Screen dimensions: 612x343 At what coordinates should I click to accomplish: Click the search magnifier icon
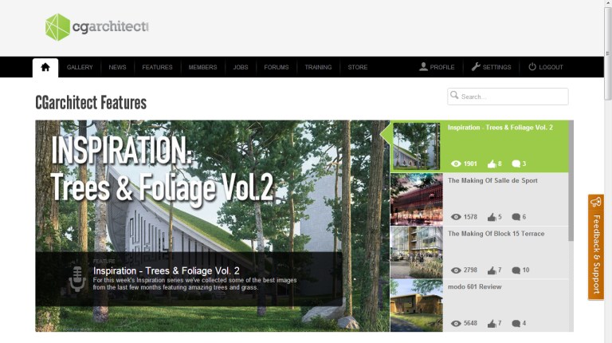coord(454,95)
